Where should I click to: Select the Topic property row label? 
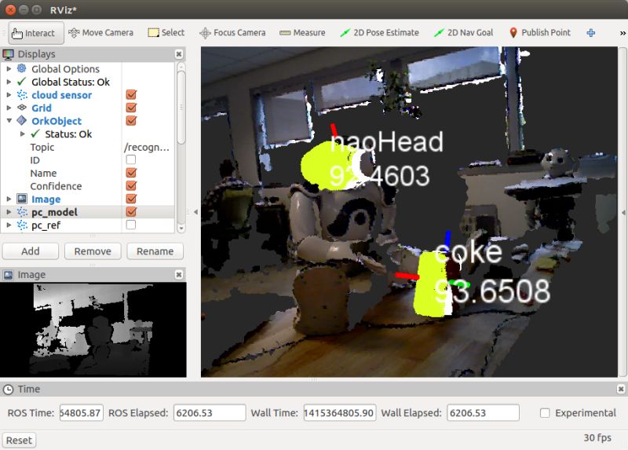(42, 147)
